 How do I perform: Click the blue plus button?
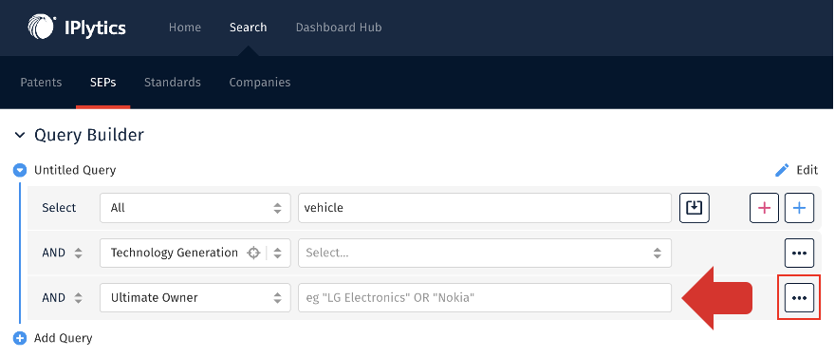pyautogui.click(x=799, y=208)
